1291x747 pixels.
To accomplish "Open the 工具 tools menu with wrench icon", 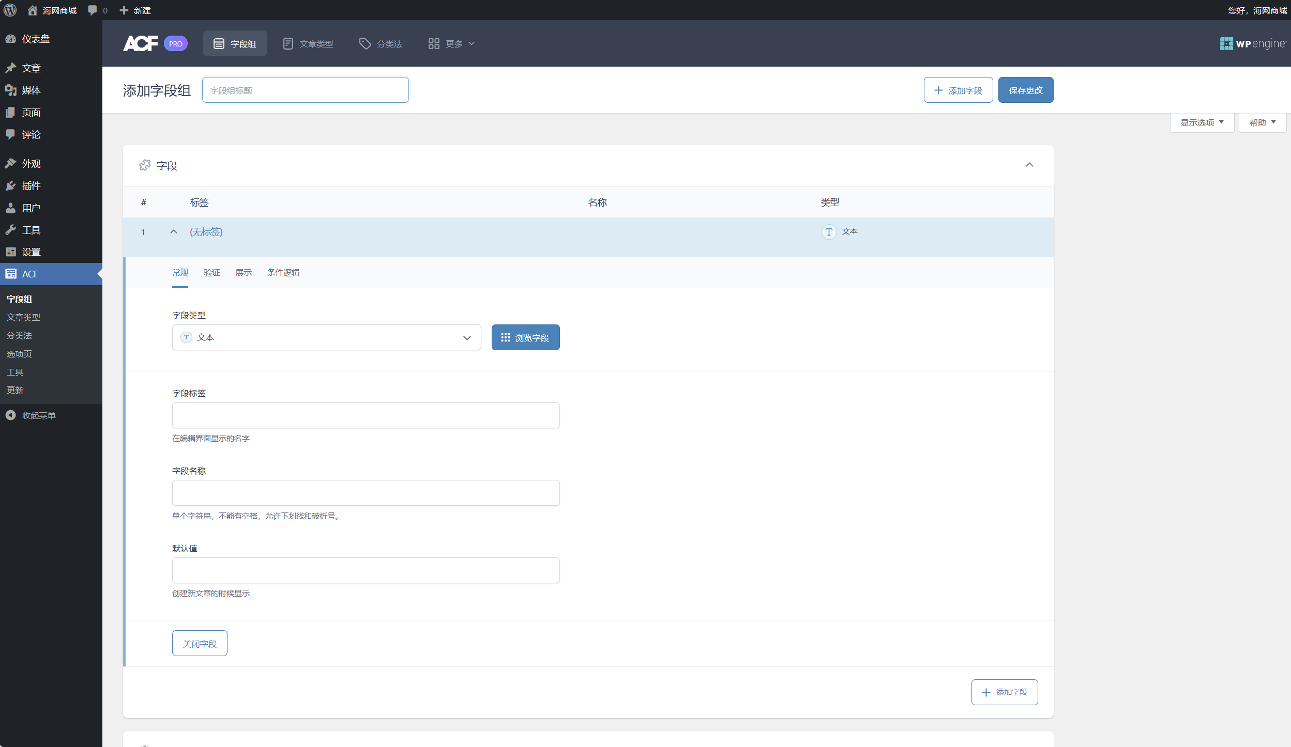I will point(51,230).
